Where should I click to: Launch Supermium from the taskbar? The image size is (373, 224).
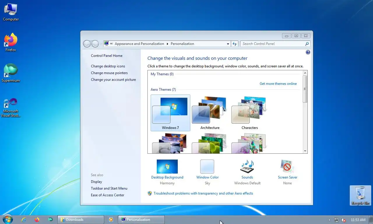tap(50, 220)
